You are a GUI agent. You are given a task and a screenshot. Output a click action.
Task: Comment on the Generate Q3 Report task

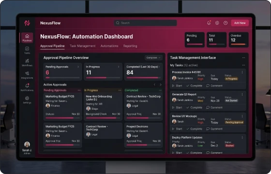(x=214, y=107)
